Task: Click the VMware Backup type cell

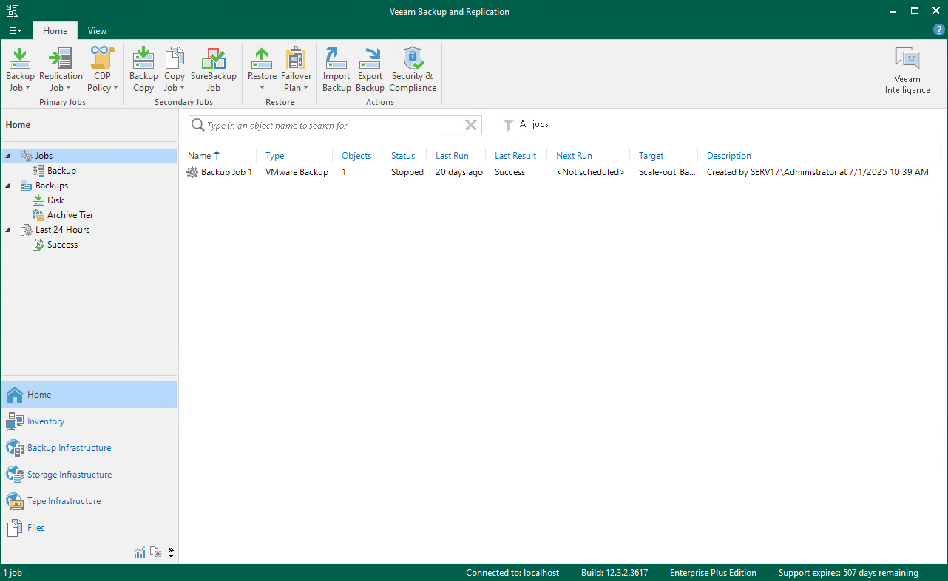Action: point(297,172)
